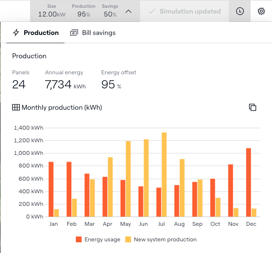Viewport: 272px width, 253px height.
Task: Click the Simulation updated checkmark icon
Action: 152,12
